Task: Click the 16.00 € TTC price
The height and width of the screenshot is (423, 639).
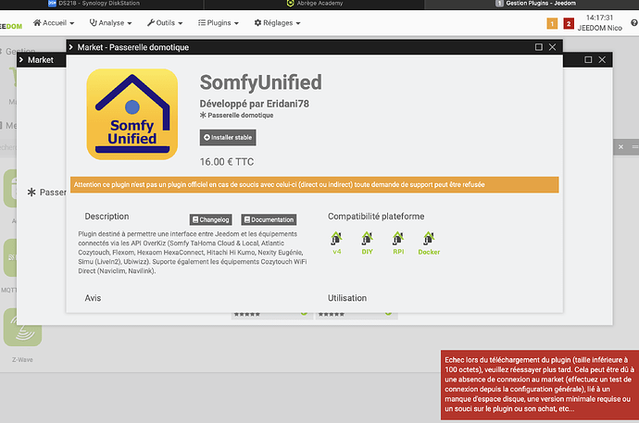Action: [x=227, y=162]
